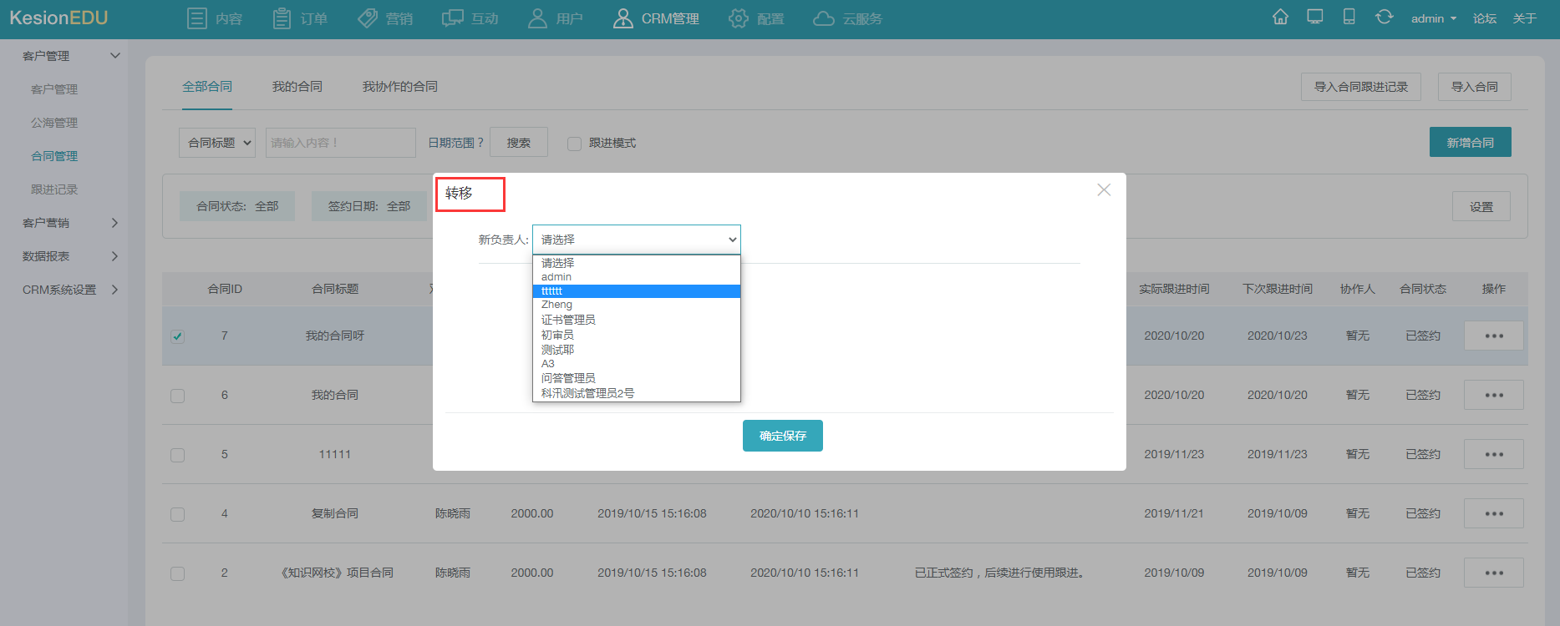Click the desktop monitor preview icon

pos(1315,17)
